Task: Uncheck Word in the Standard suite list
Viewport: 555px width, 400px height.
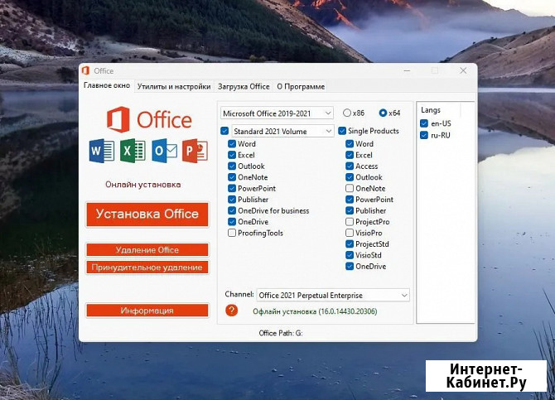Action: pyautogui.click(x=232, y=144)
